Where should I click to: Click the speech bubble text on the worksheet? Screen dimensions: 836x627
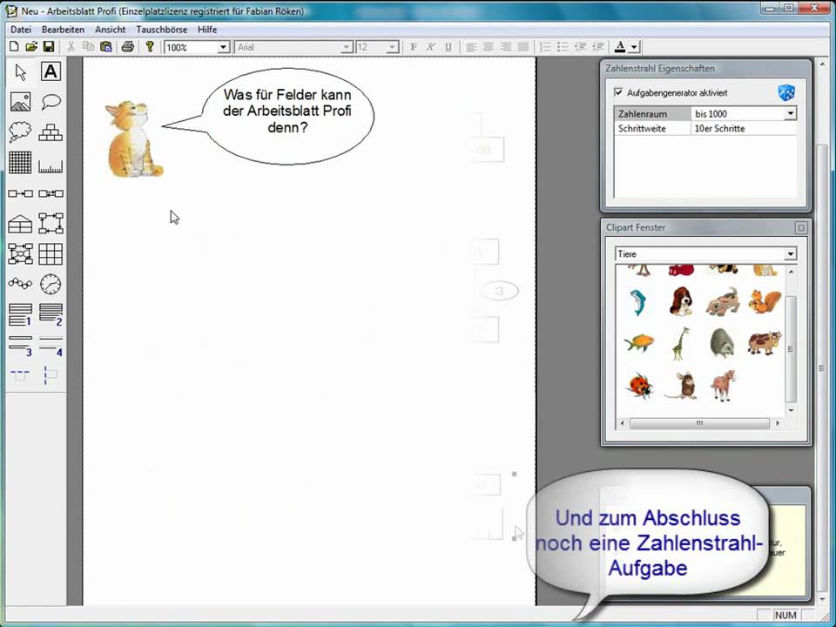[x=287, y=111]
